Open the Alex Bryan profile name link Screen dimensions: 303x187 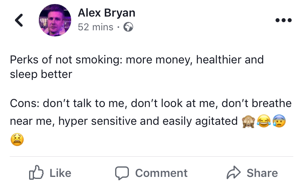(106, 13)
